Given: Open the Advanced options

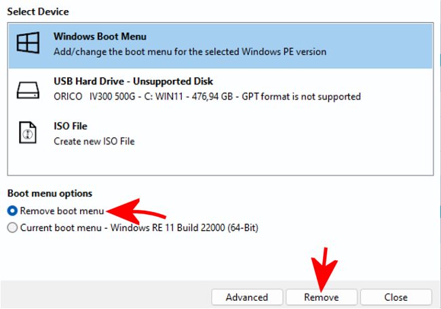Looking at the screenshot, I should (x=247, y=297).
